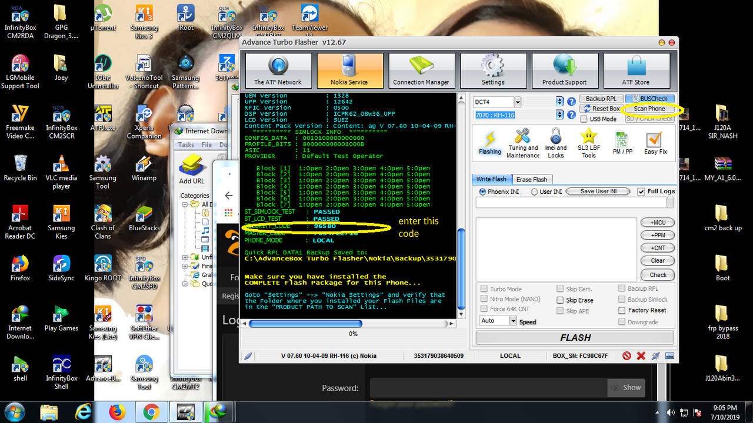The width and height of the screenshot is (753, 423).
Task: Select the SL3 LBF Tools star icon
Action: click(588, 143)
